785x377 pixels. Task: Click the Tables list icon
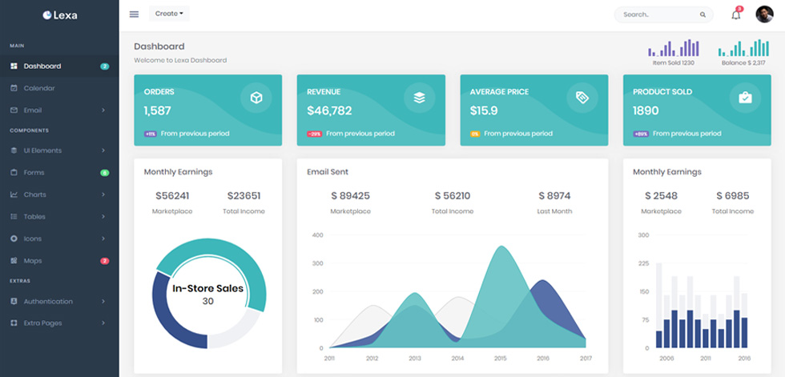coord(14,216)
